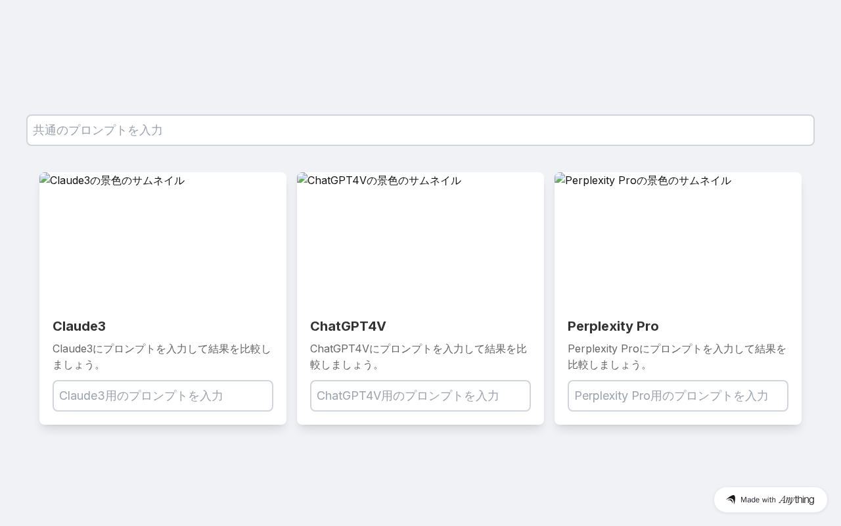Click the ChatGPT4V card heading

pyautogui.click(x=348, y=326)
